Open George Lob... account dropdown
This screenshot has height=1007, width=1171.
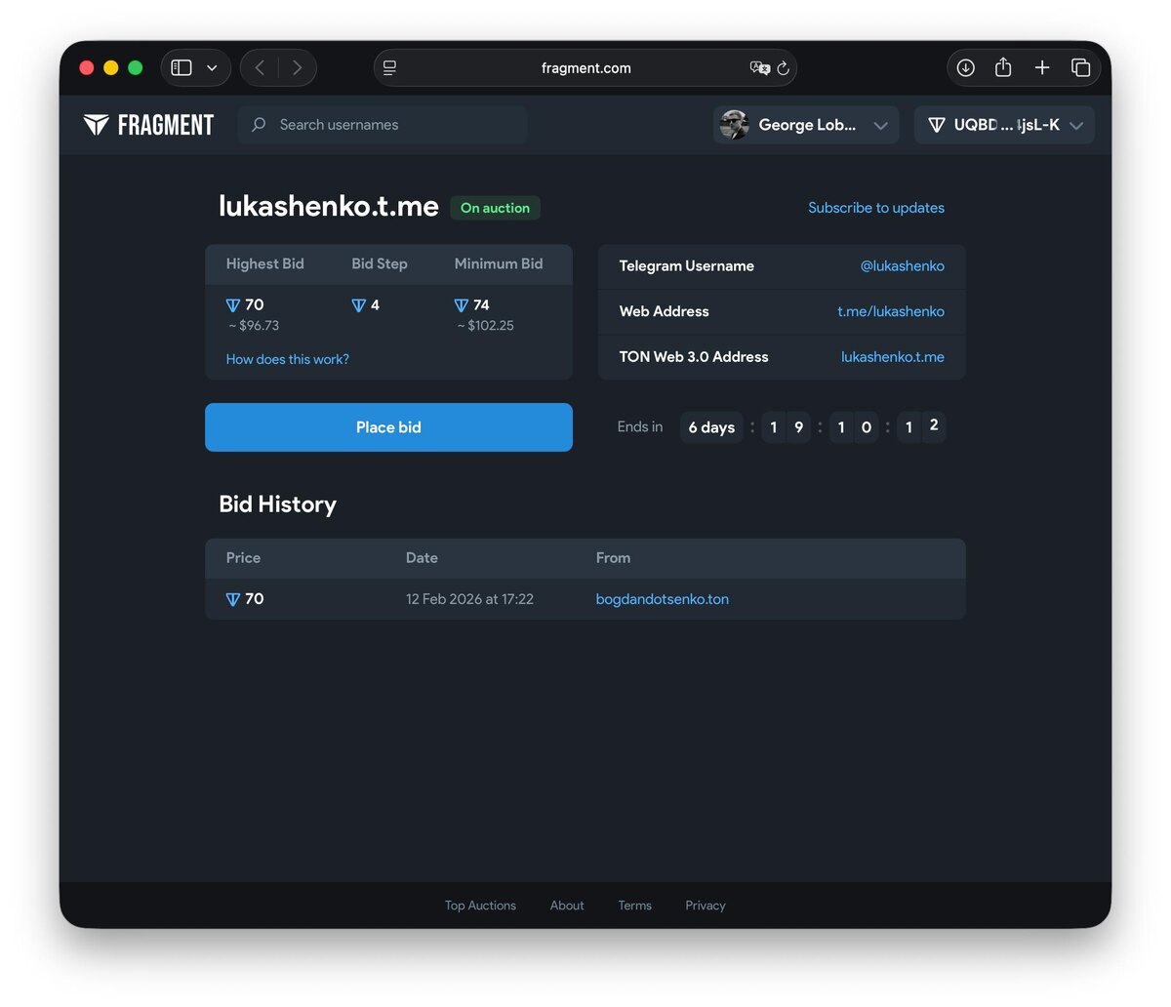click(806, 125)
